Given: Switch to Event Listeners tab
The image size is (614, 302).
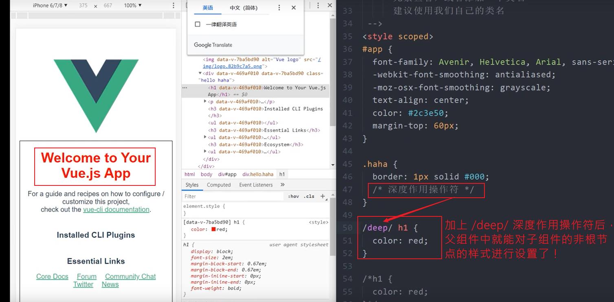Looking at the screenshot, I should (256, 185).
